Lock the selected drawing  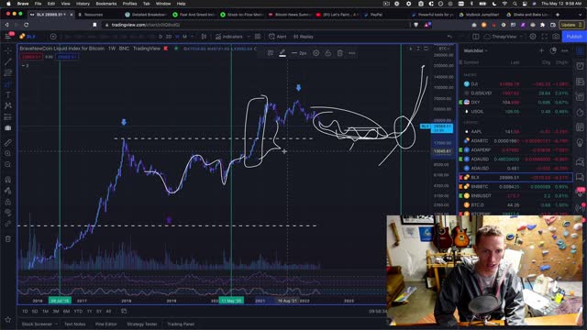tap(328, 53)
